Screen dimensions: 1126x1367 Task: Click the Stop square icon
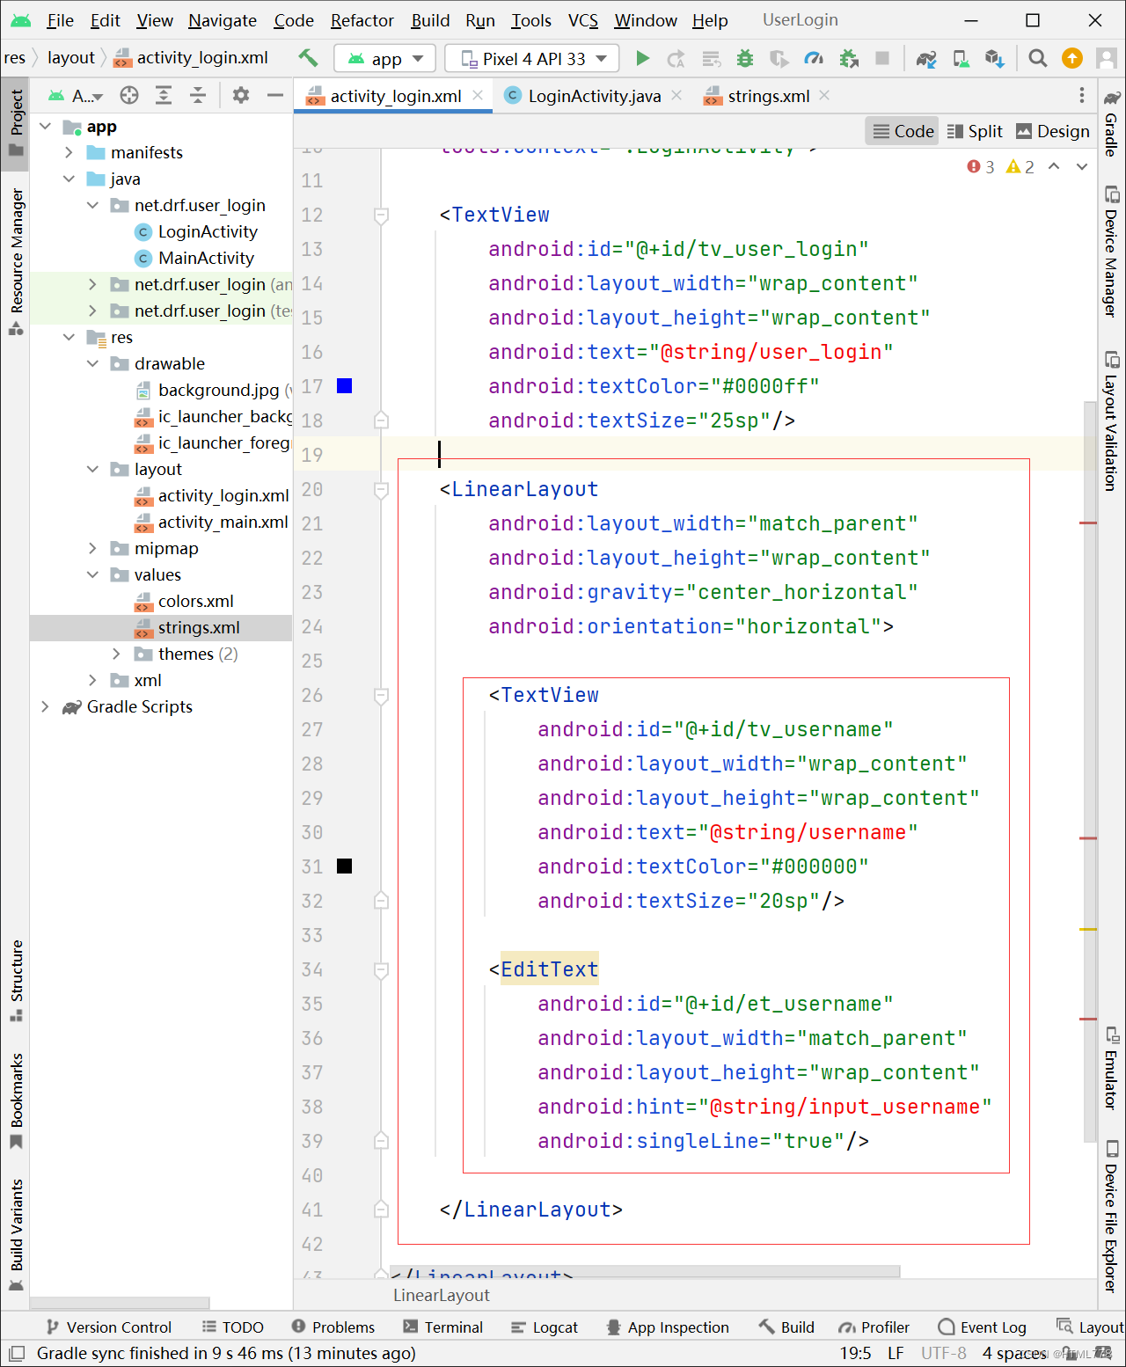click(882, 58)
